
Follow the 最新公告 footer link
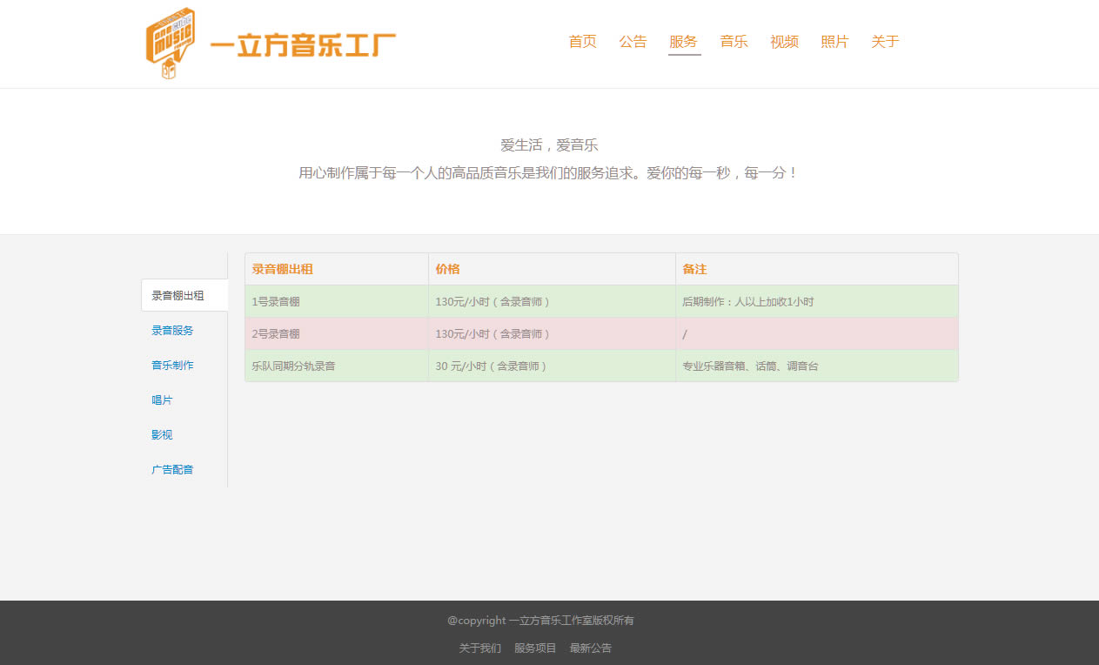coord(591,648)
